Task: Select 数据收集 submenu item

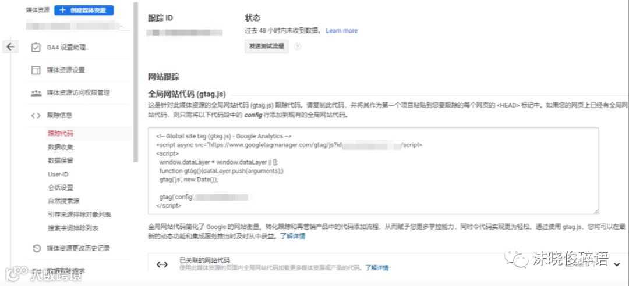Action: click(x=61, y=148)
